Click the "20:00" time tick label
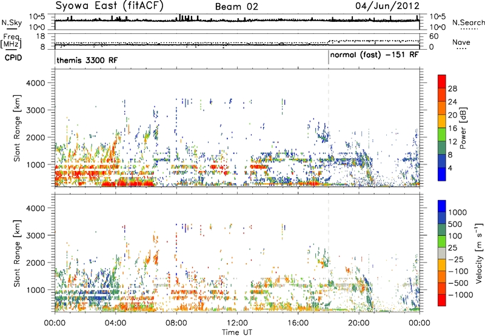Viewport: 485px width, 336px height. tap(359, 323)
